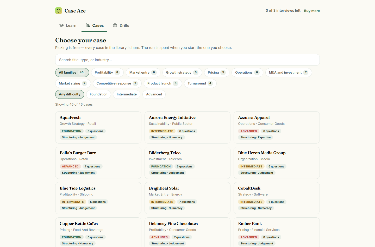The height and width of the screenshot is (247, 375).
Task: Choose the Brightleaf Solar case
Action: point(187,198)
